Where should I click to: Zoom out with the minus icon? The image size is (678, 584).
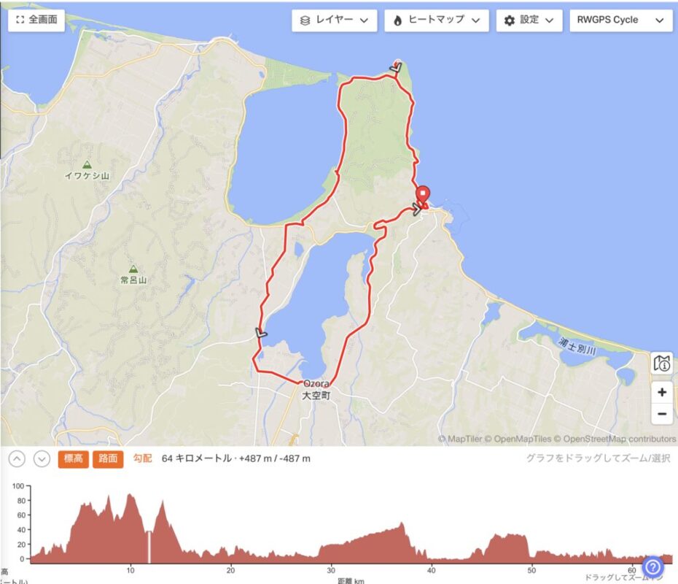(x=661, y=414)
